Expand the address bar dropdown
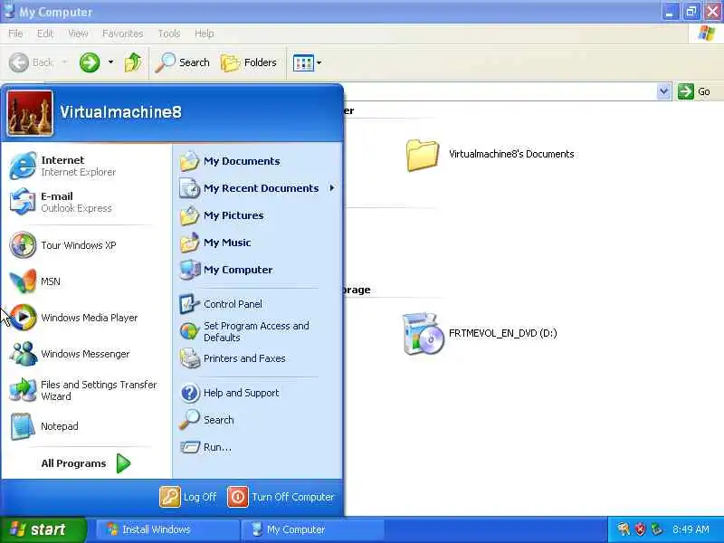 (x=663, y=91)
